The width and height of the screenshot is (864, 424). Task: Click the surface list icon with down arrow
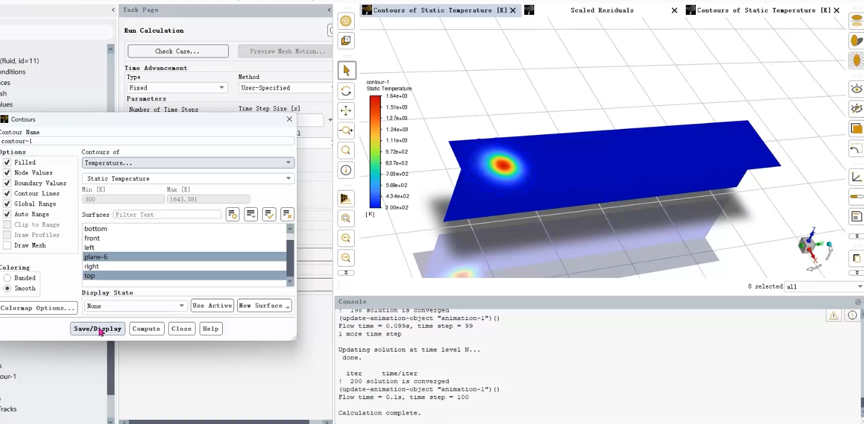pos(251,214)
